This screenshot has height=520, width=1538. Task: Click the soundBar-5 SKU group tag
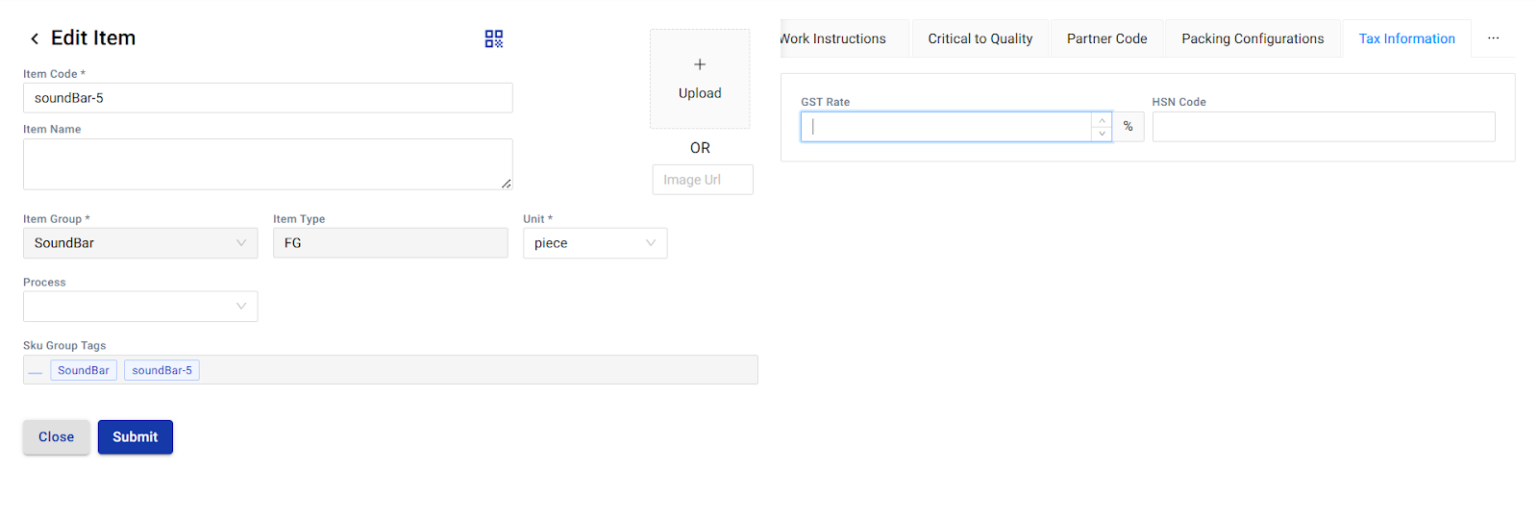(161, 370)
